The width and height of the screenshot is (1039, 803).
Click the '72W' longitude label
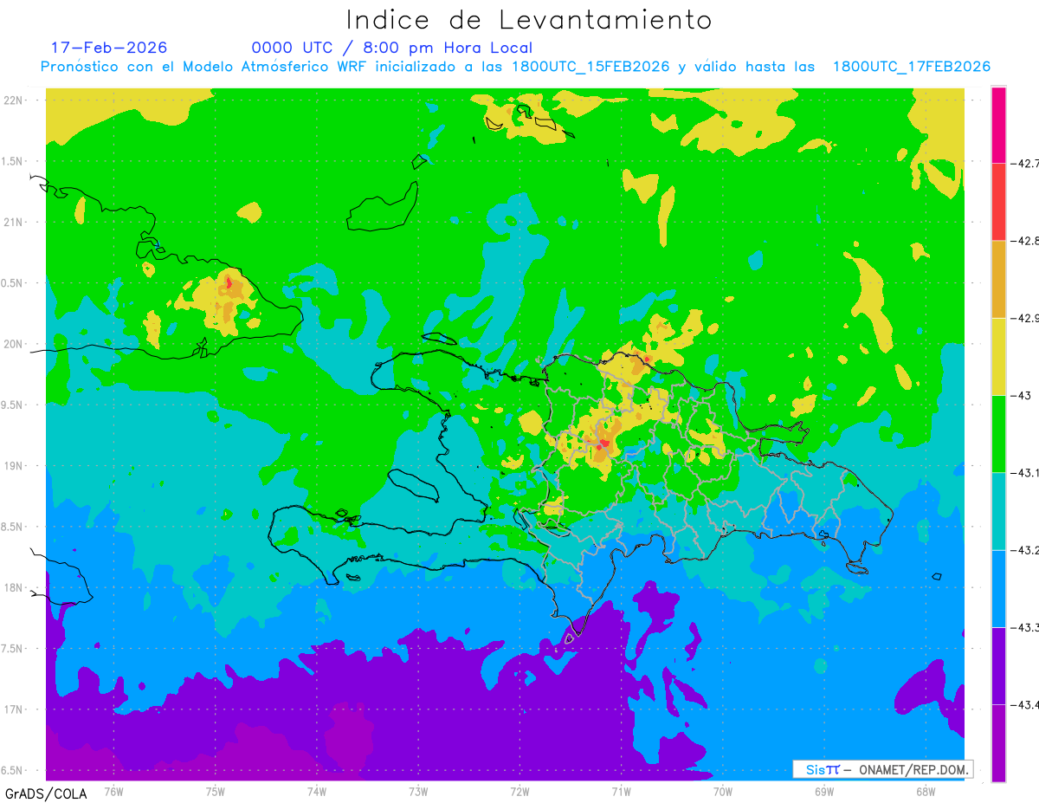click(519, 791)
